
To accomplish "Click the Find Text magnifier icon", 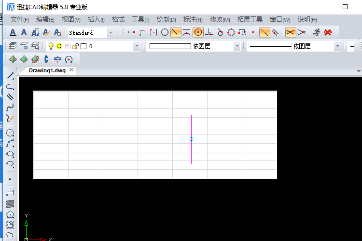I will (57, 32).
